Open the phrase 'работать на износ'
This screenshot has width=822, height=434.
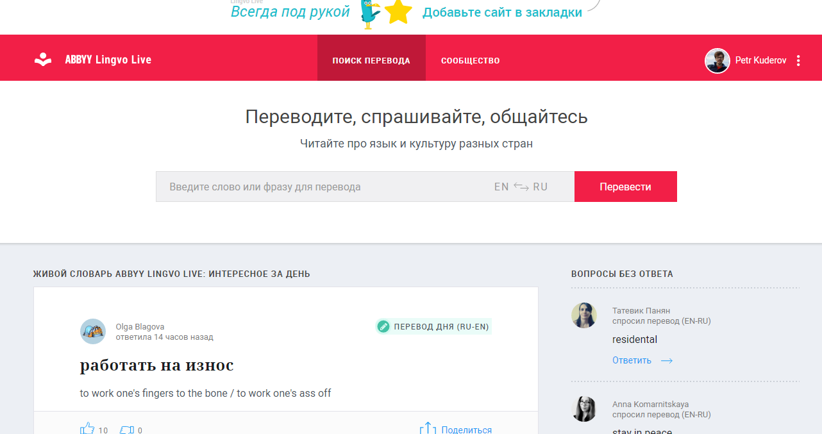point(157,365)
